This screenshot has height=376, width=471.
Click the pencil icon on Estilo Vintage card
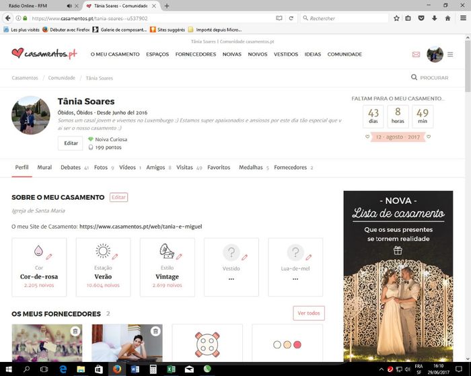179,256
